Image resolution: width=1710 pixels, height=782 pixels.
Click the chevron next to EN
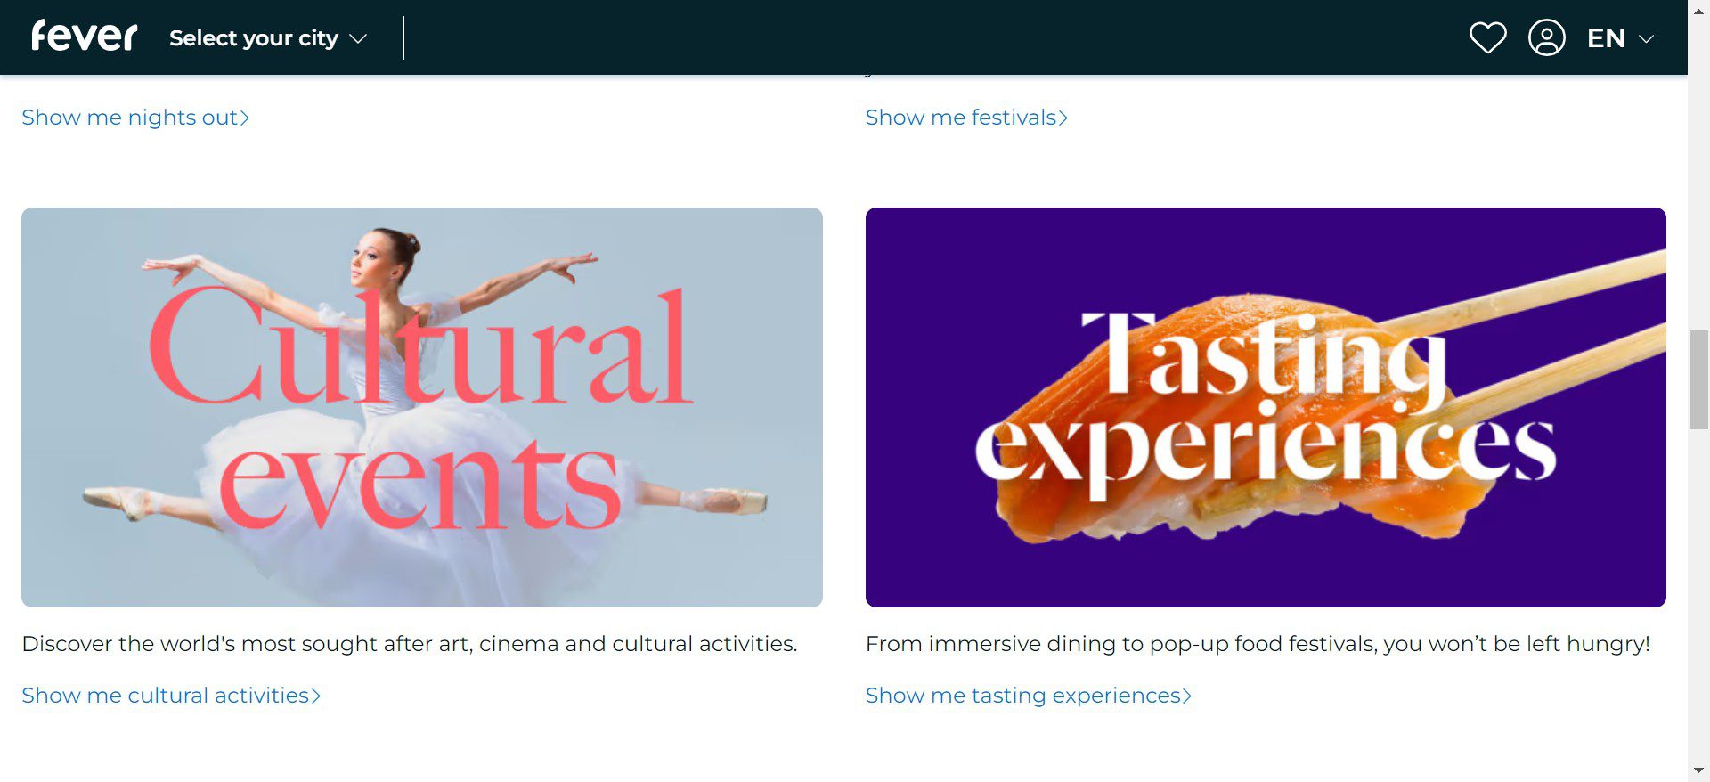[x=1646, y=39]
